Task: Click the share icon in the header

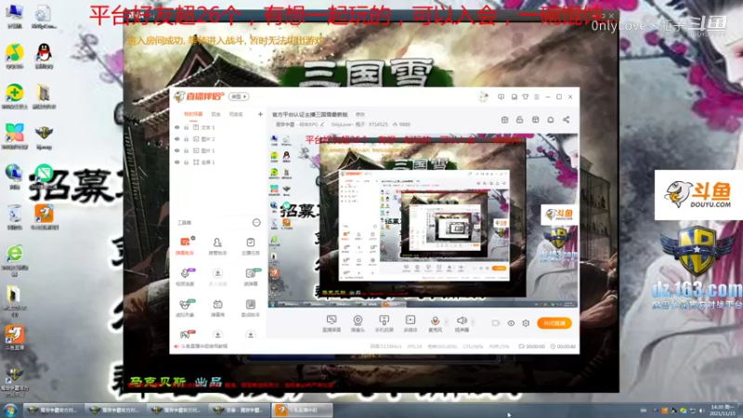Action: (567, 120)
